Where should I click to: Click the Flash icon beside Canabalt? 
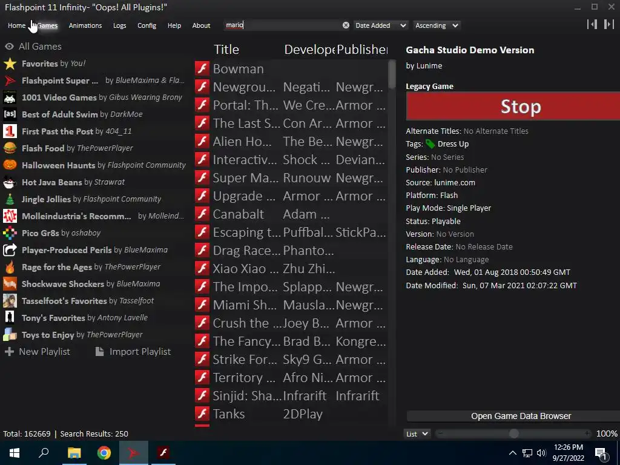[202, 214]
